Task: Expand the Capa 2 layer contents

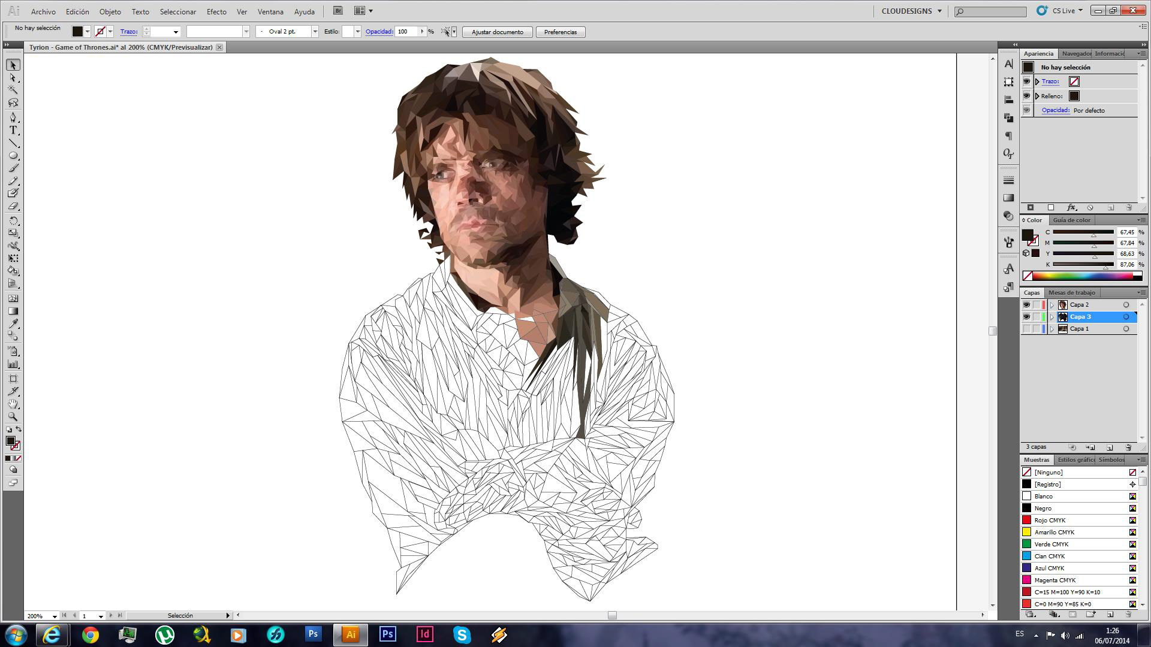Action: click(x=1051, y=305)
